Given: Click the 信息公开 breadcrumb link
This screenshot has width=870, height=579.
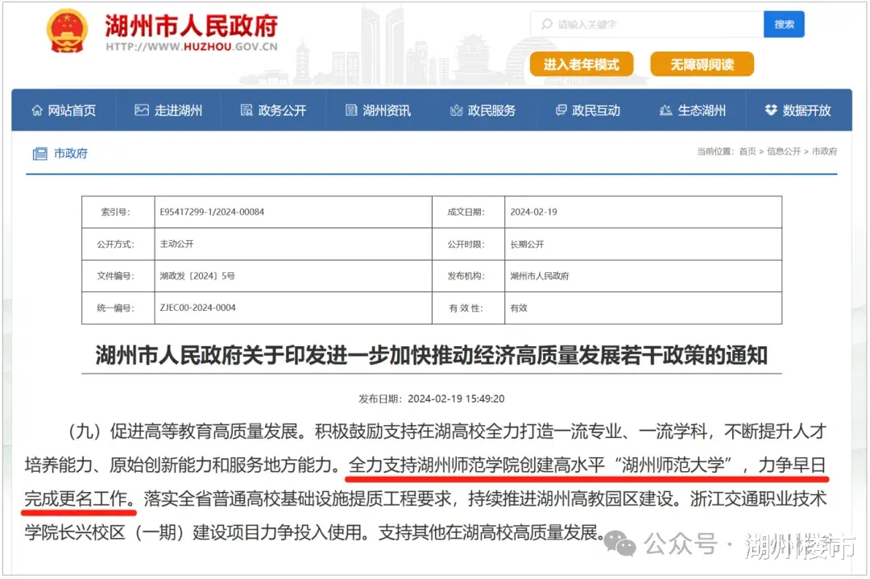Looking at the screenshot, I should point(784,151).
